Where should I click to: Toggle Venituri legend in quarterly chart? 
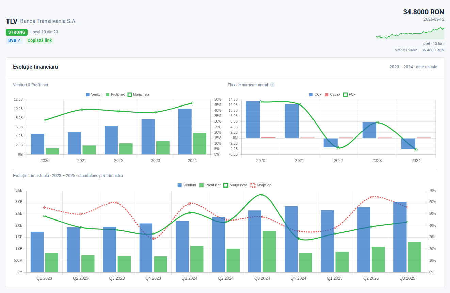point(187,185)
